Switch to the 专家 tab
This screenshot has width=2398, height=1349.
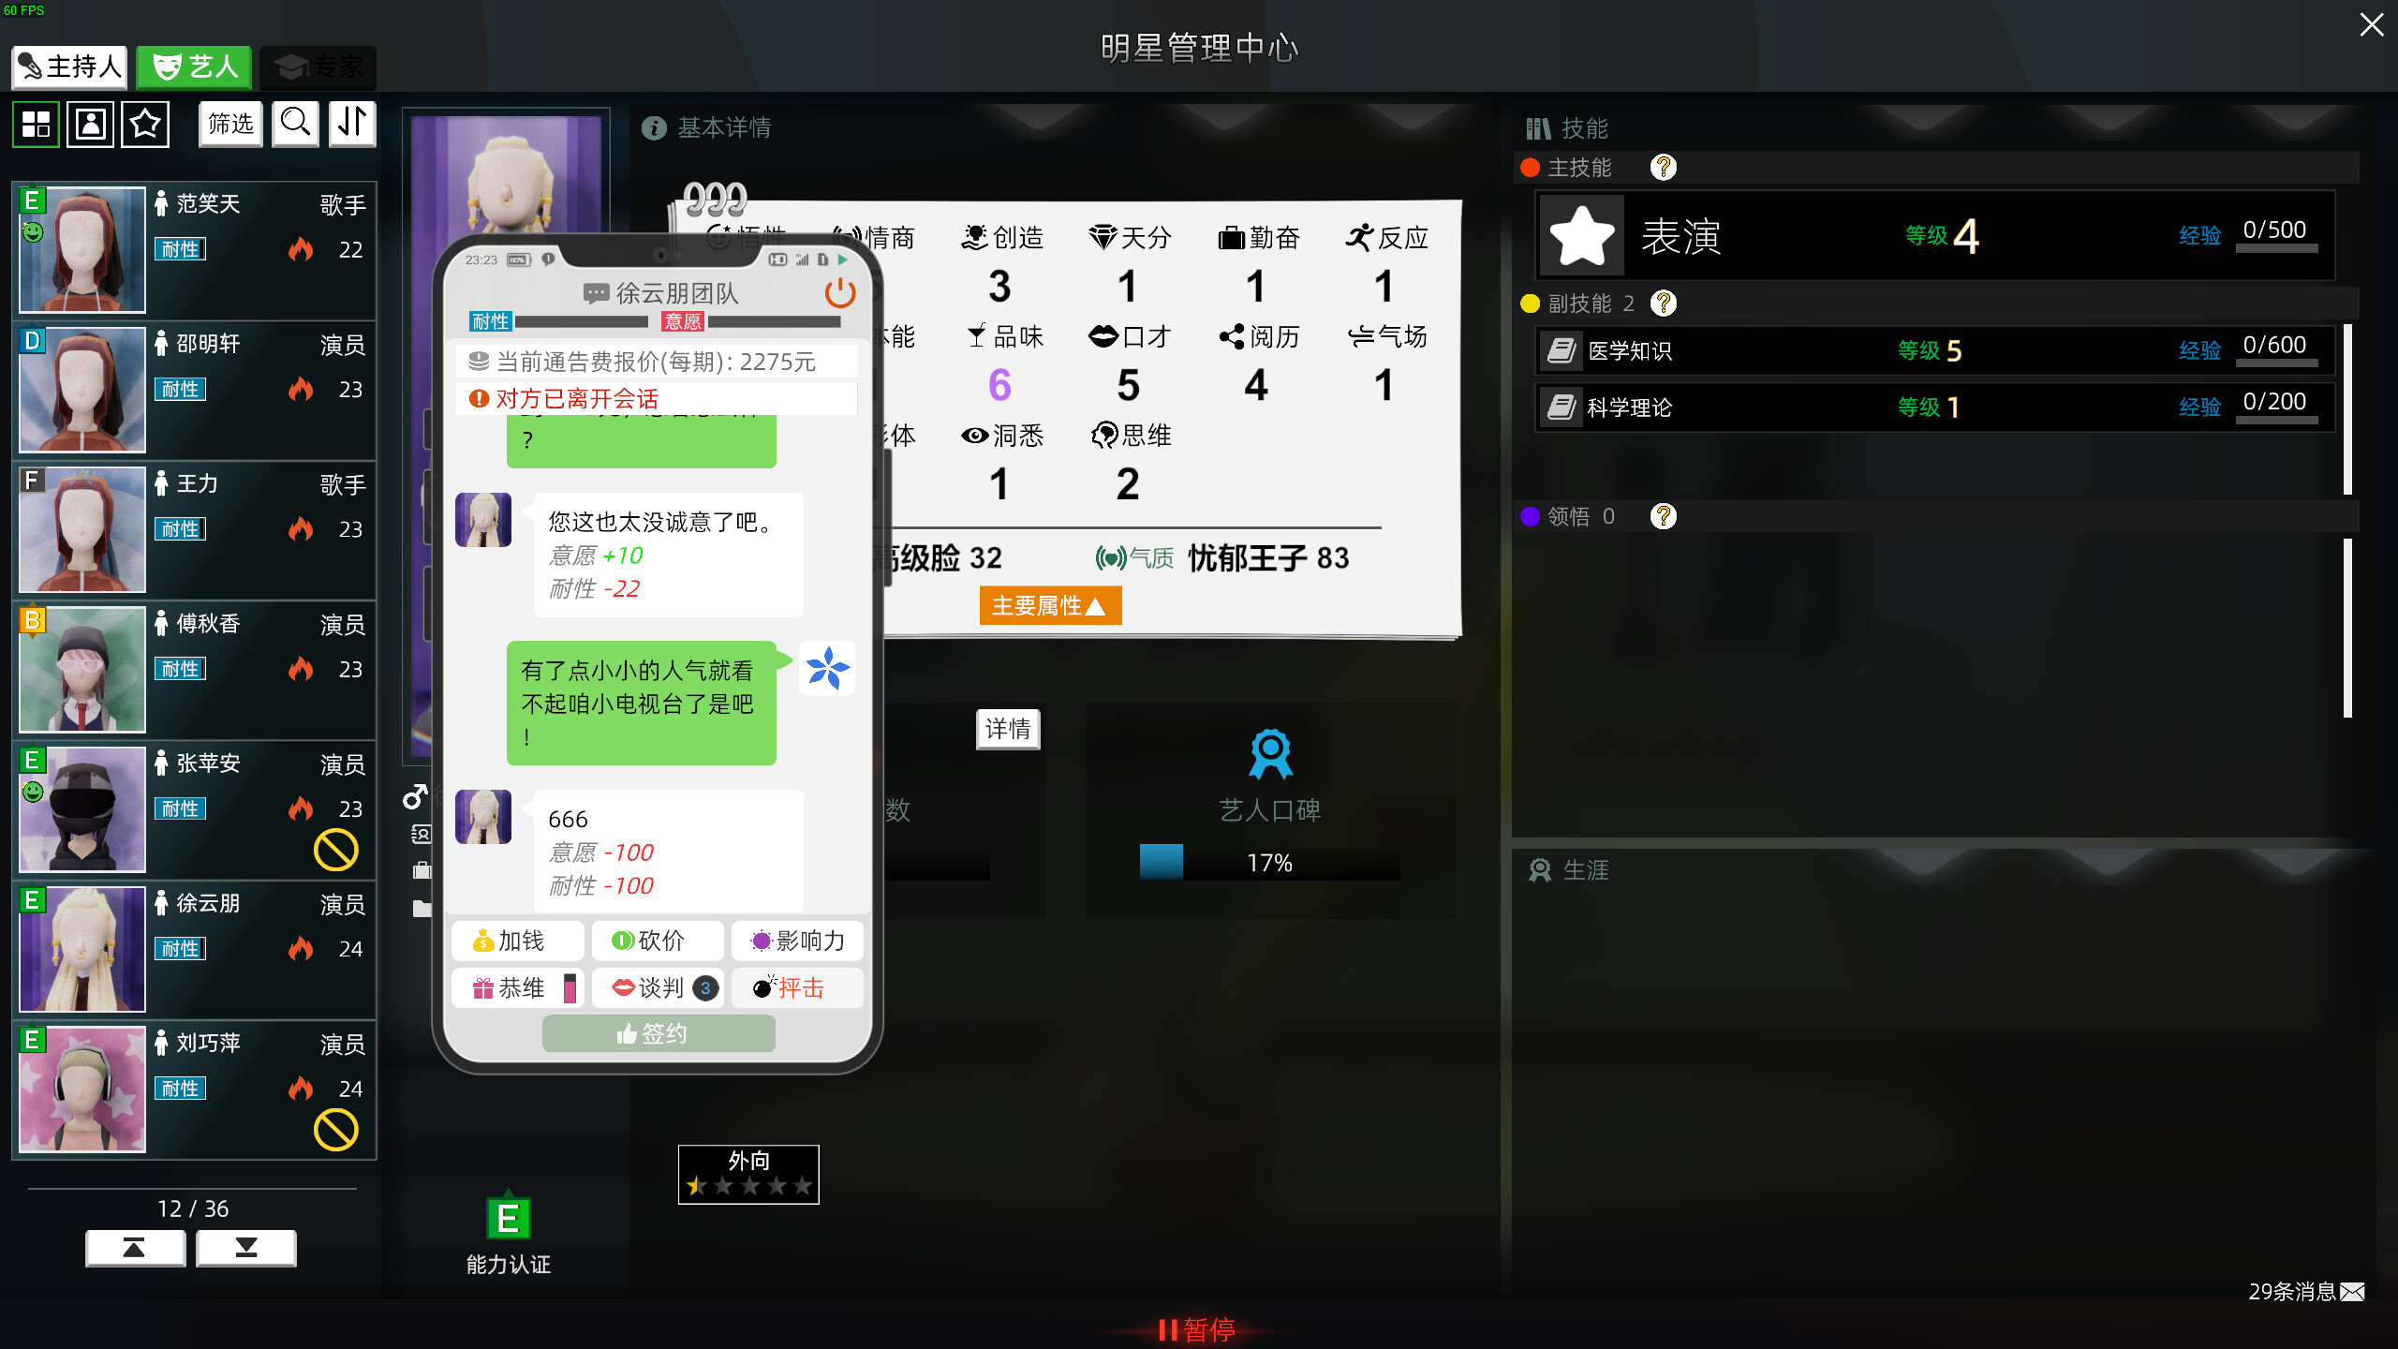(318, 67)
